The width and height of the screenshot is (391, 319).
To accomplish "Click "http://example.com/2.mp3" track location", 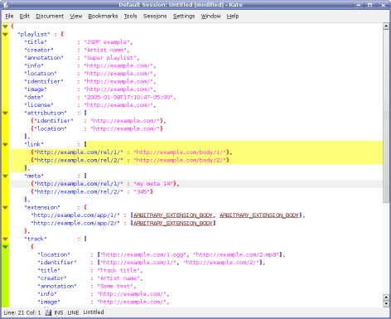I will (237, 254).
